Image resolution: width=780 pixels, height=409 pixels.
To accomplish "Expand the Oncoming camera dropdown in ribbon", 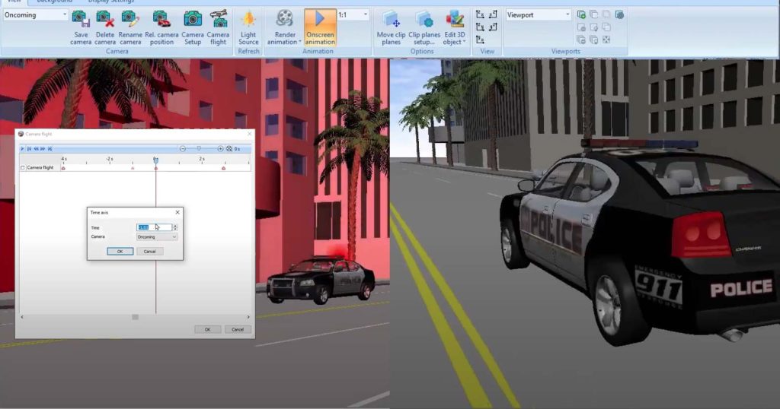I will point(65,15).
